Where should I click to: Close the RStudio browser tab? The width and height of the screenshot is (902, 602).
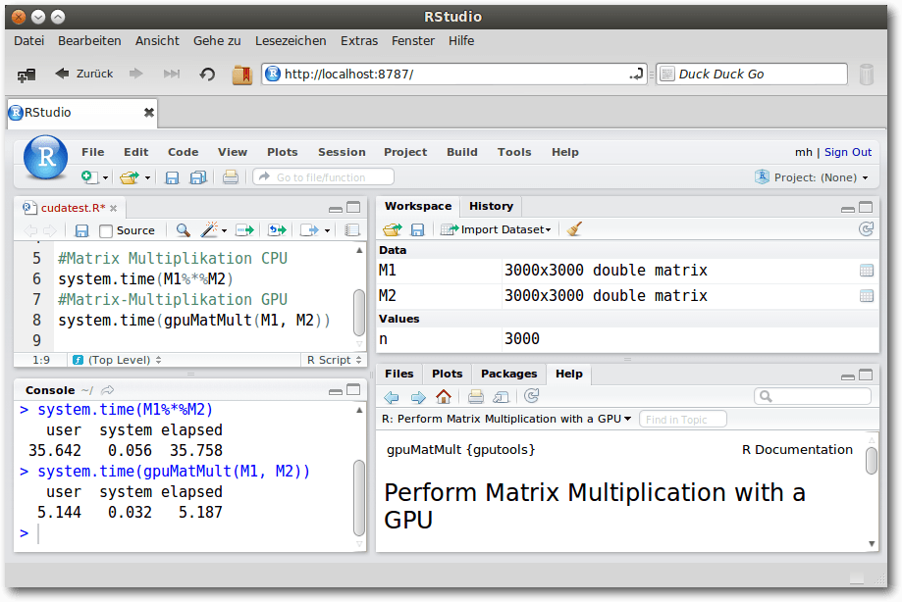pos(149,113)
